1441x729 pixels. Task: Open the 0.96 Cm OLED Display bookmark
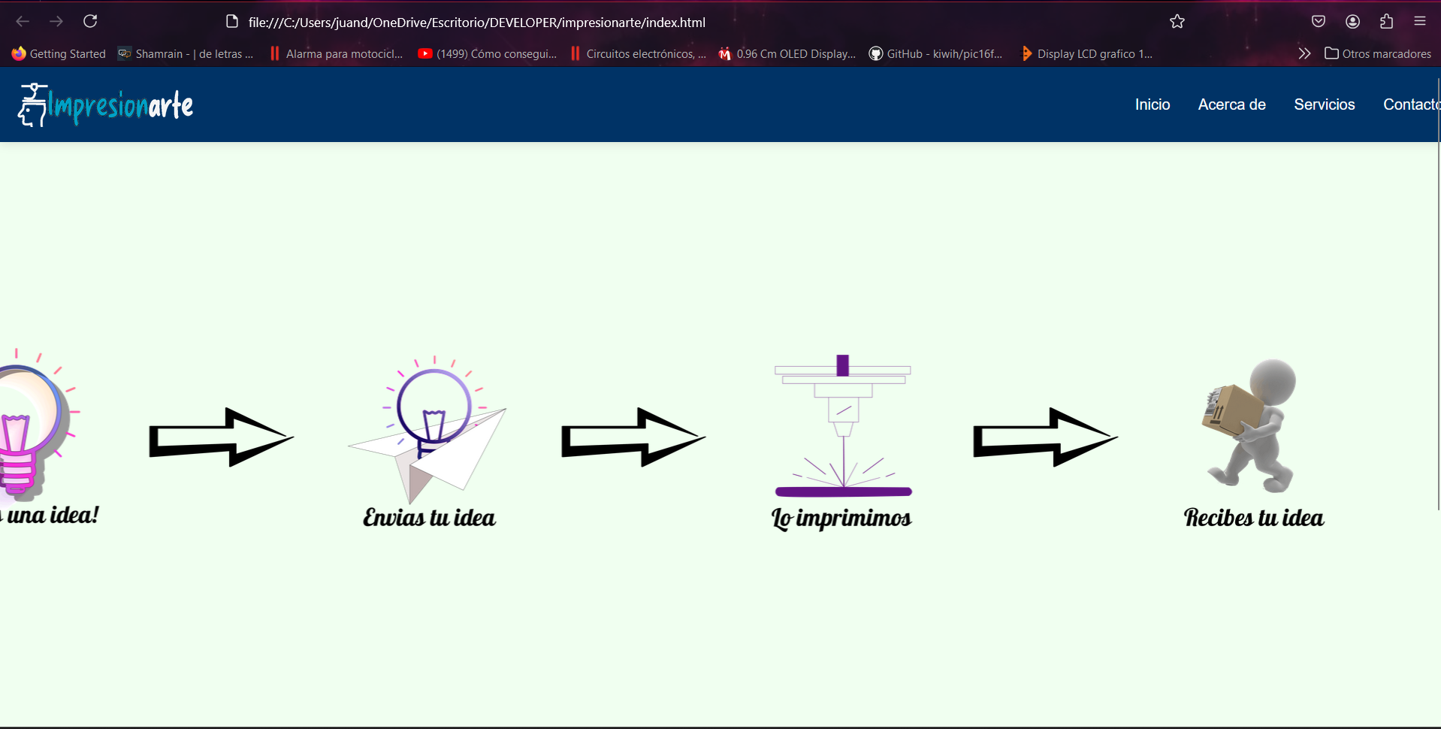click(x=787, y=53)
